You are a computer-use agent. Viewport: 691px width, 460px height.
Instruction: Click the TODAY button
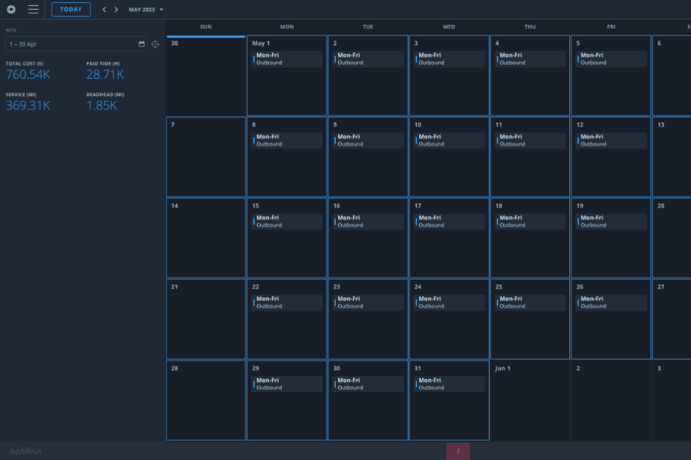[x=71, y=9]
